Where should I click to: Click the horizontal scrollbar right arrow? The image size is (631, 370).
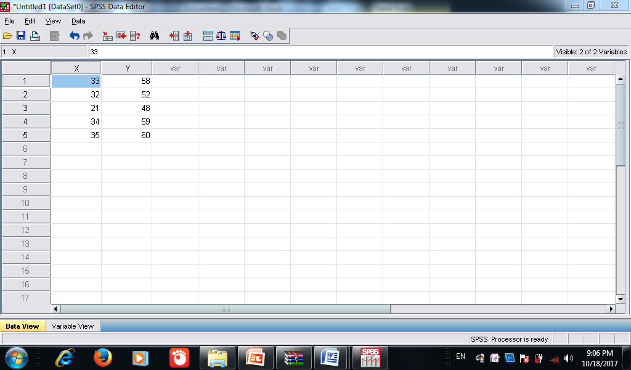(611, 309)
